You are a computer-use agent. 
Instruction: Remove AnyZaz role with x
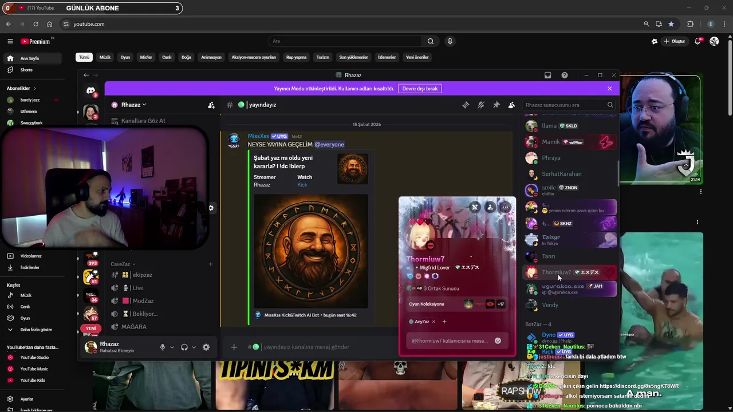tap(434, 322)
